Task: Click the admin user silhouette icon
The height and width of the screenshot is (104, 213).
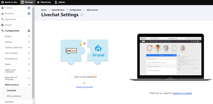Action: [56, 2]
